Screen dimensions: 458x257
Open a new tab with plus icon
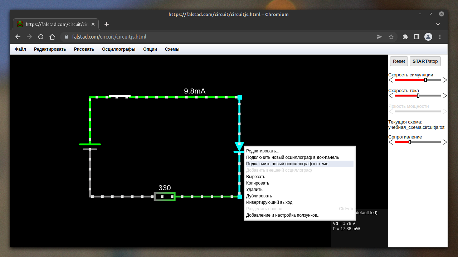tap(106, 24)
